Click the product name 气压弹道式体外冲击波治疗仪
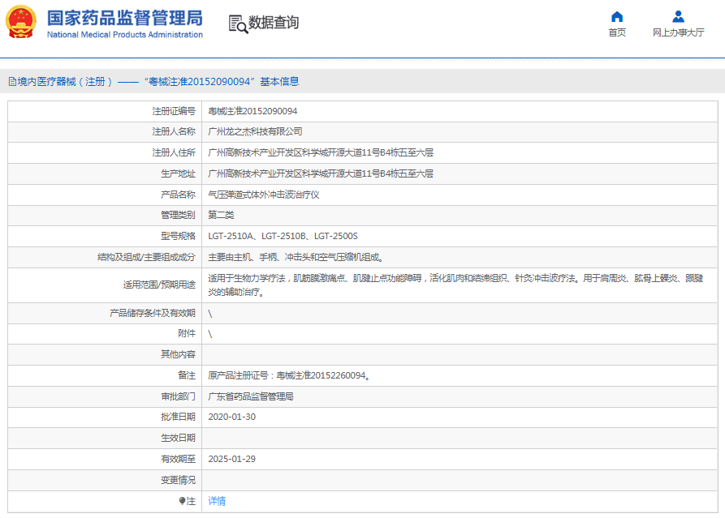Viewport: 725px width, 518px height. [x=264, y=195]
